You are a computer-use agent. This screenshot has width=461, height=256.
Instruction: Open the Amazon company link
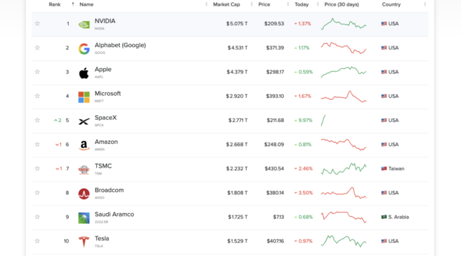pos(106,142)
